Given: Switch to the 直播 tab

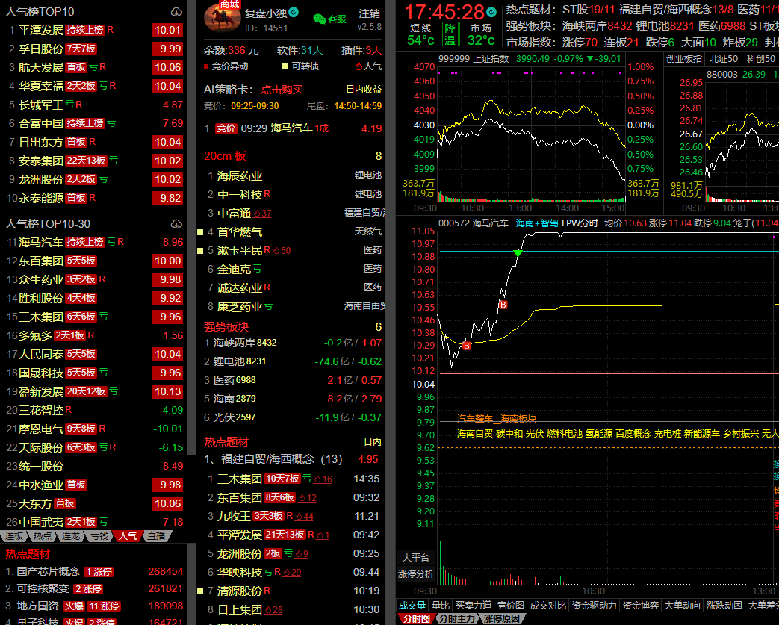Looking at the screenshot, I should (x=155, y=535).
